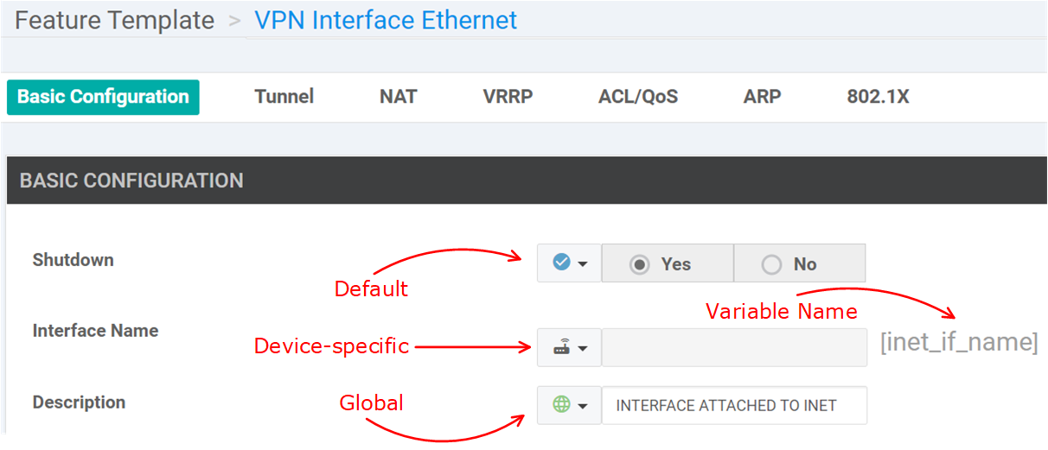Viewport: 1048px width, 450px height.
Task: Open Shutdown scope dropdown arrow
Action: [x=584, y=264]
